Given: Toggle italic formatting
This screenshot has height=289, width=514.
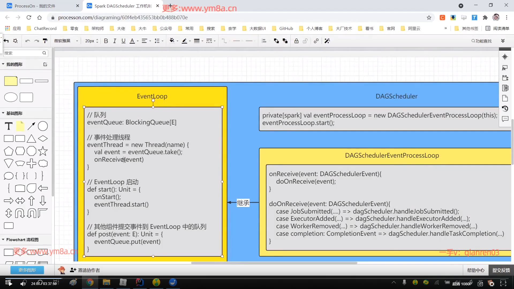Looking at the screenshot, I should [115, 41].
